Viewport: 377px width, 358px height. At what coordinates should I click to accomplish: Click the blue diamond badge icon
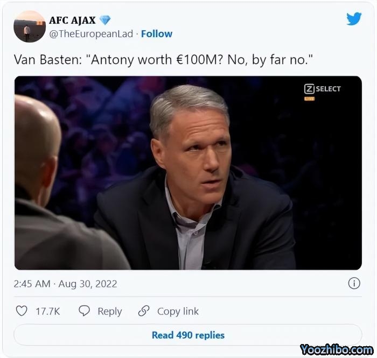pyautogui.click(x=105, y=20)
